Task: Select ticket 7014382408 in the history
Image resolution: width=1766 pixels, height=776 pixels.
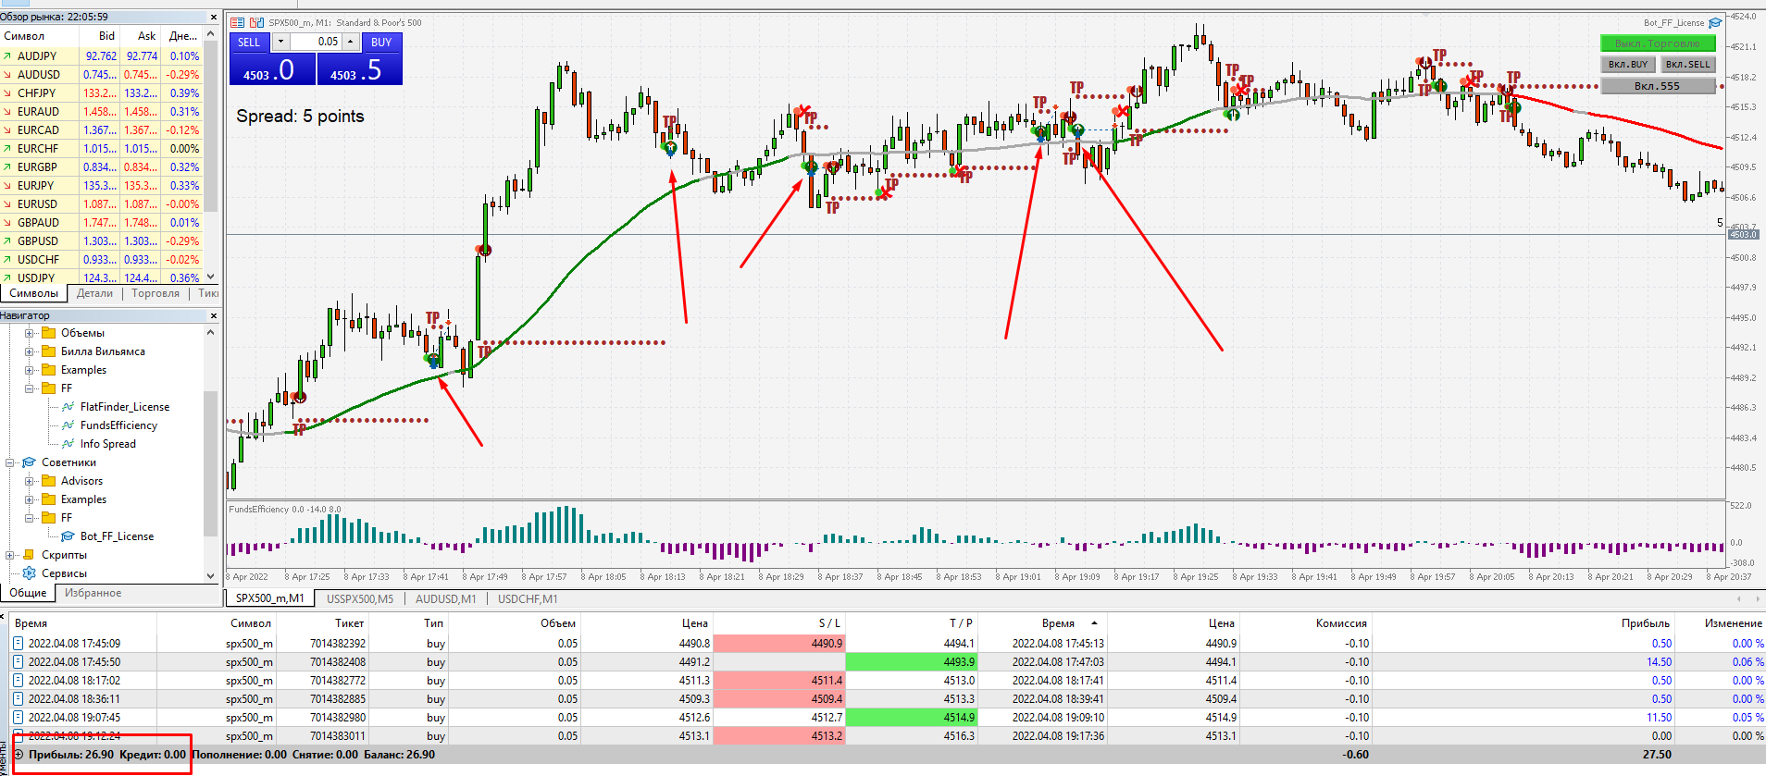Action: coord(338,662)
